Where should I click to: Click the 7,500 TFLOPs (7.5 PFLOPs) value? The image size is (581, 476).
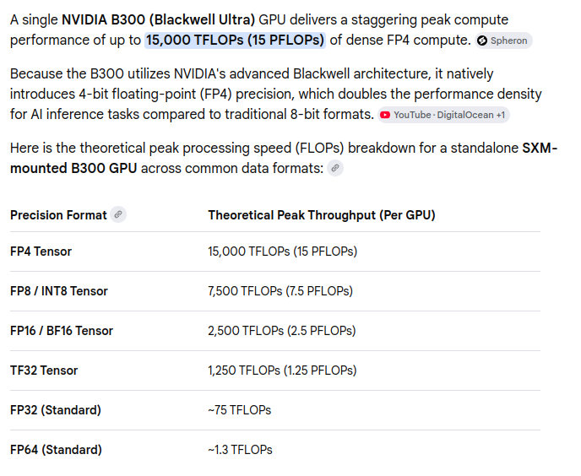coord(280,291)
